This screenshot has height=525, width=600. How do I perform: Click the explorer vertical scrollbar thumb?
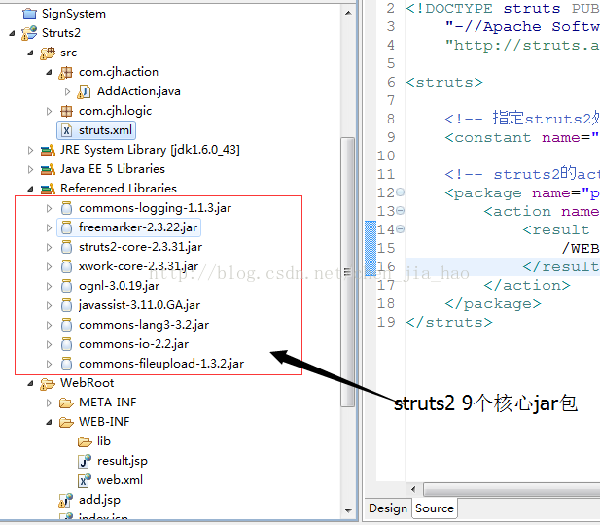pyautogui.click(x=347, y=272)
